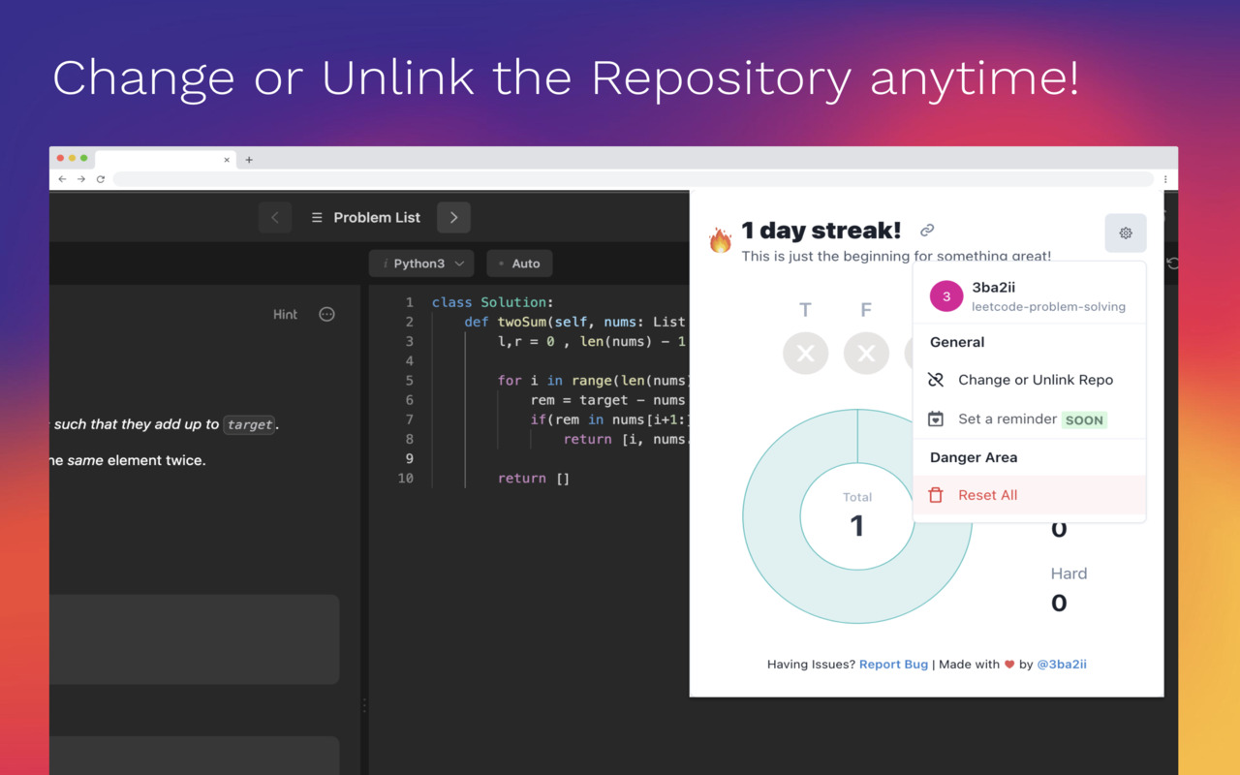Open the Report Bug link

pos(893,664)
